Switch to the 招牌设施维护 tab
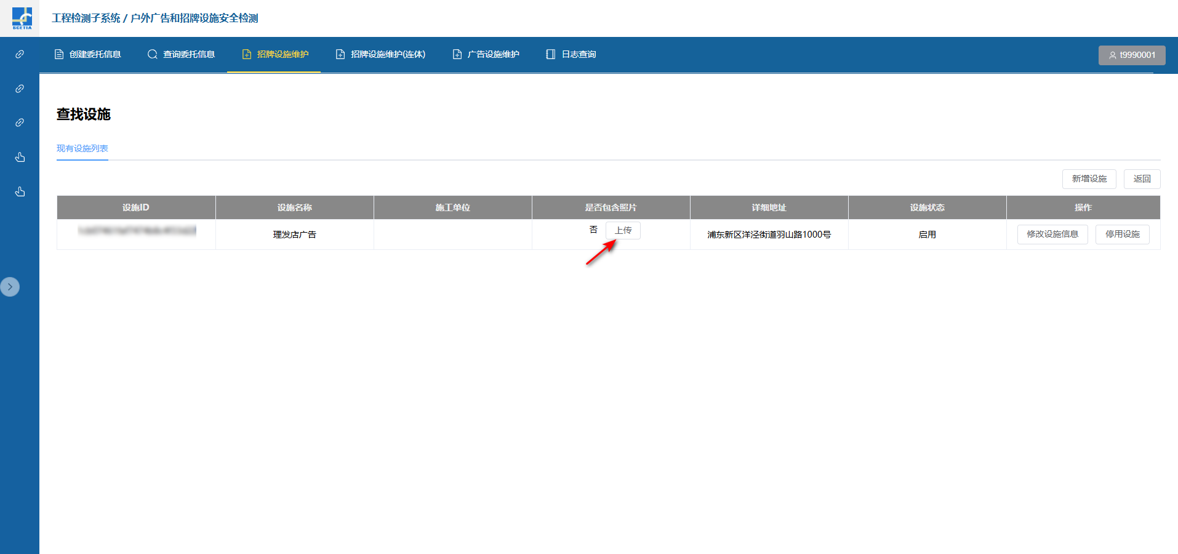Screen dimensions: 1178x554 click(275, 54)
